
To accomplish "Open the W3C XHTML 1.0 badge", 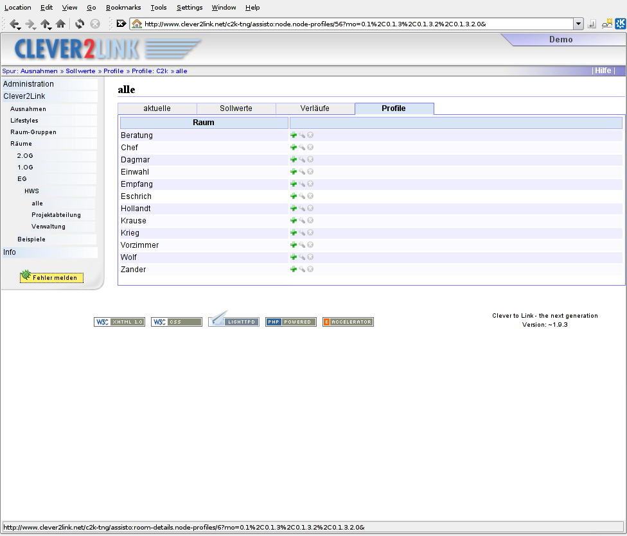I will (119, 322).
